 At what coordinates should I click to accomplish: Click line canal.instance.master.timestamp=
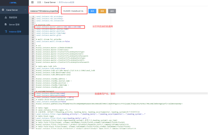(51, 33)
